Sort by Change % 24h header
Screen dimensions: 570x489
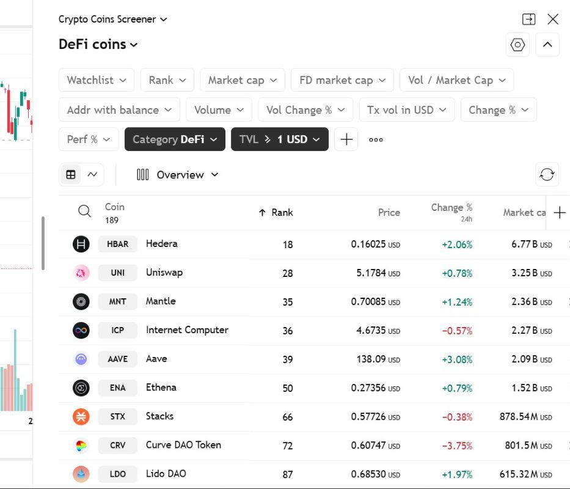(x=451, y=213)
